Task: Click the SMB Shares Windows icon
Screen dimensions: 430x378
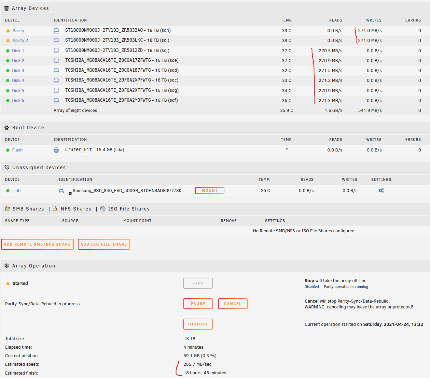Action: tap(7, 209)
